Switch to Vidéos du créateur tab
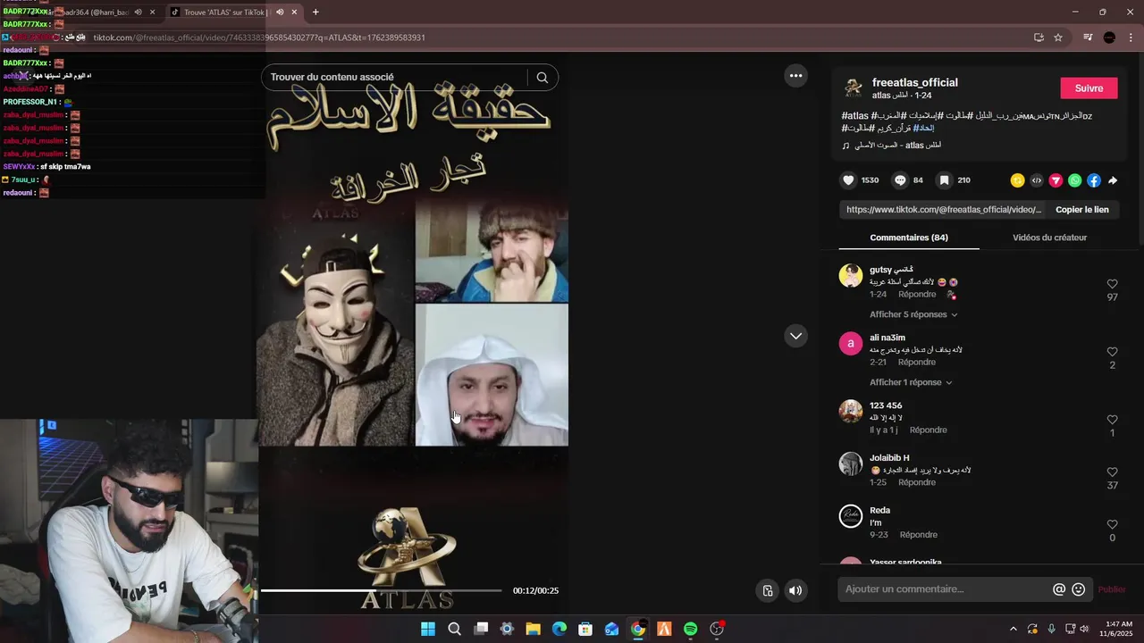This screenshot has width=1144, height=643. pos(1049,238)
